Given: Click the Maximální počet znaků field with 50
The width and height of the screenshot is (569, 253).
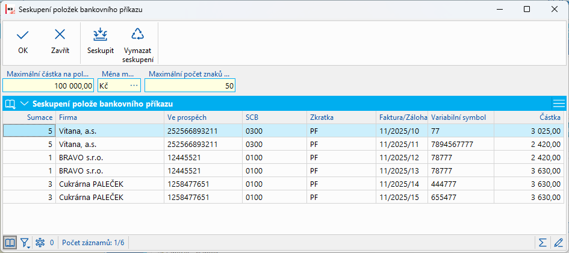Looking at the screenshot, I should (190, 86).
